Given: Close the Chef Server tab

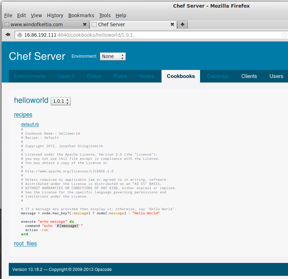Looking at the screenshot, I should pos(172,24).
